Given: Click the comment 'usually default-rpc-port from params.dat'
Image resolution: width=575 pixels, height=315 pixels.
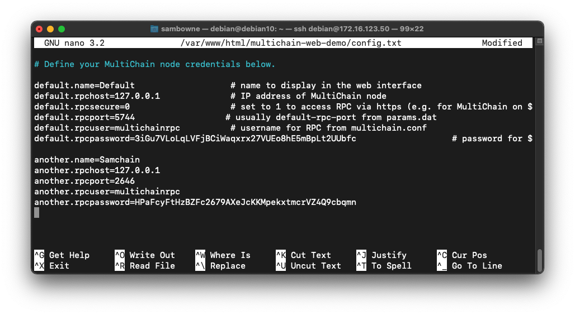Looking at the screenshot, I should coord(331,117).
